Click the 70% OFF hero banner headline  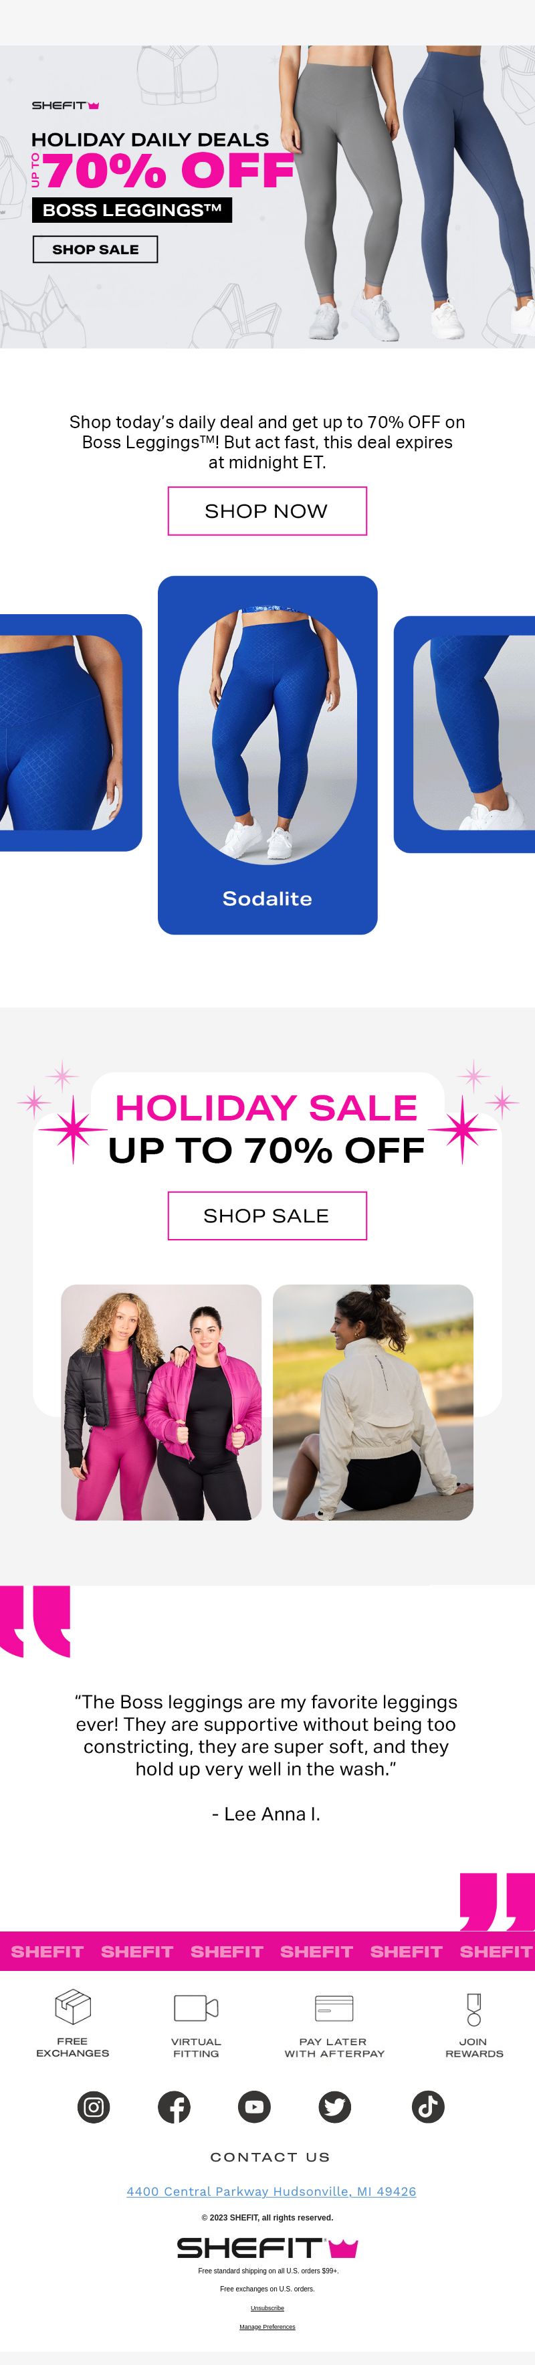[168, 171]
